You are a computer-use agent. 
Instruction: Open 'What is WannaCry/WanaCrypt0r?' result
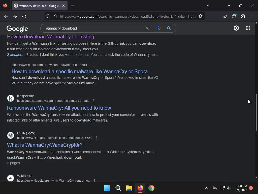pyautogui.click(x=45, y=145)
